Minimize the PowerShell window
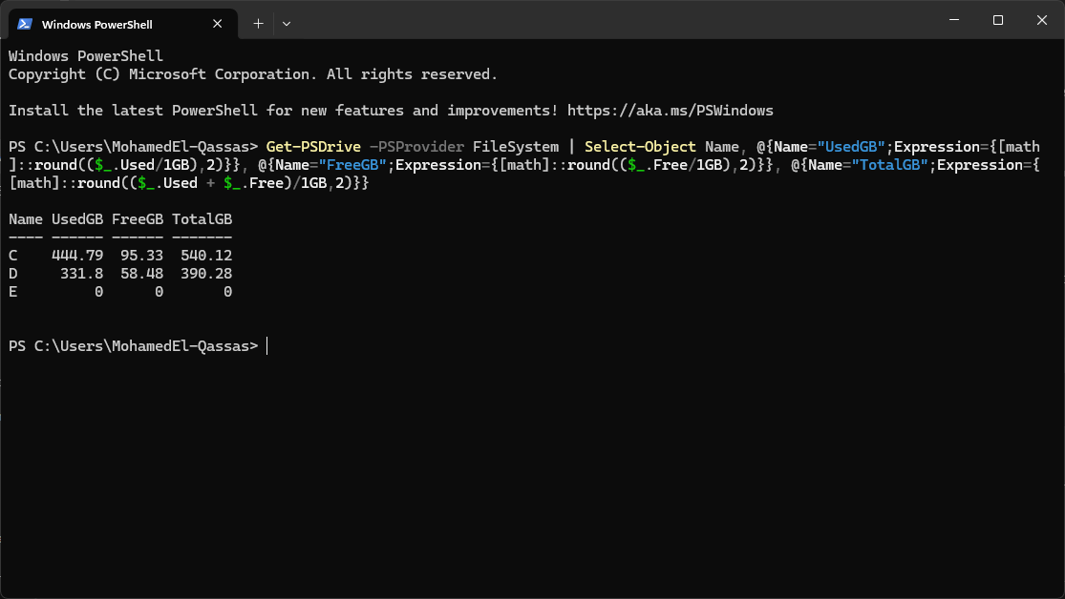The image size is (1065, 599). click(954, 20)
